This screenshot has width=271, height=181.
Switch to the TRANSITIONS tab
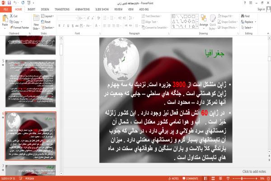coord(62,10)
